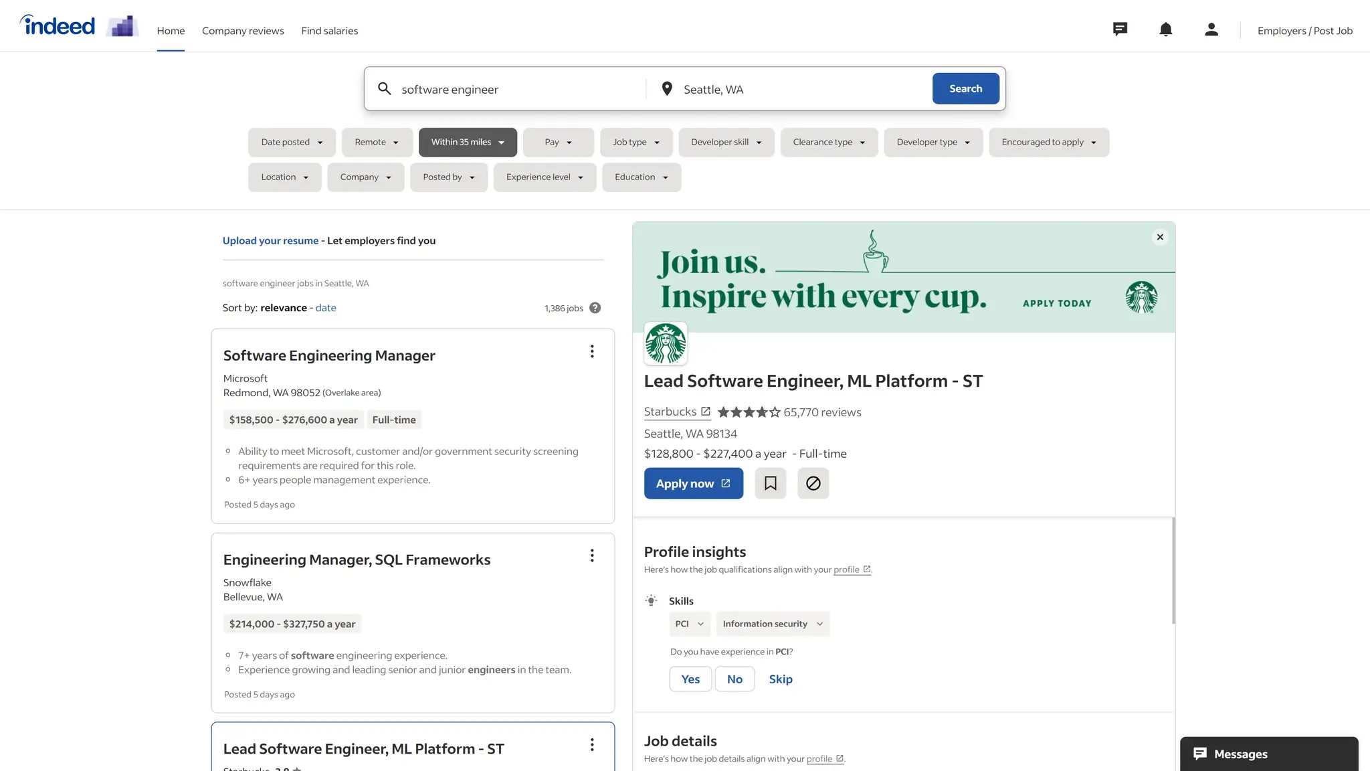Click the 65,770 reviews text
This screenshot has width=1370, height=771.
point(822,412)
